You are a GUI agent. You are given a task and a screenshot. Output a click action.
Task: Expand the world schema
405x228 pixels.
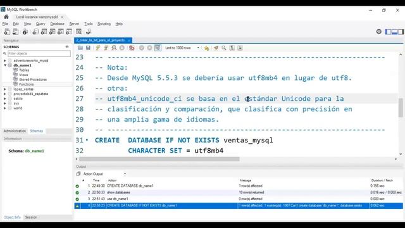coord(5,108)
